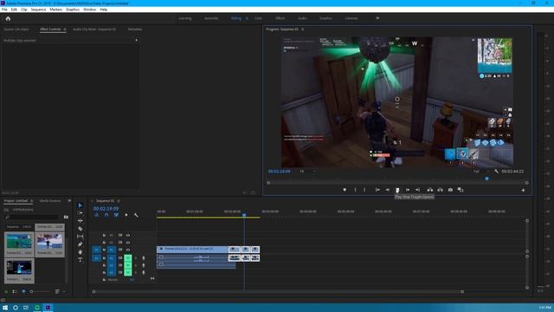Select the Type tool
This screenshot has height=312, width=554.
tap(80, 260)
